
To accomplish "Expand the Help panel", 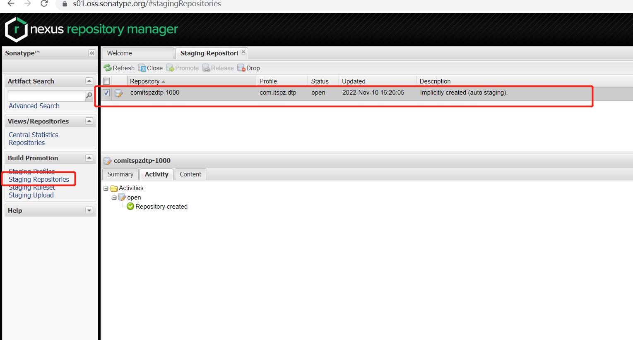I will (x=89, y=210).
